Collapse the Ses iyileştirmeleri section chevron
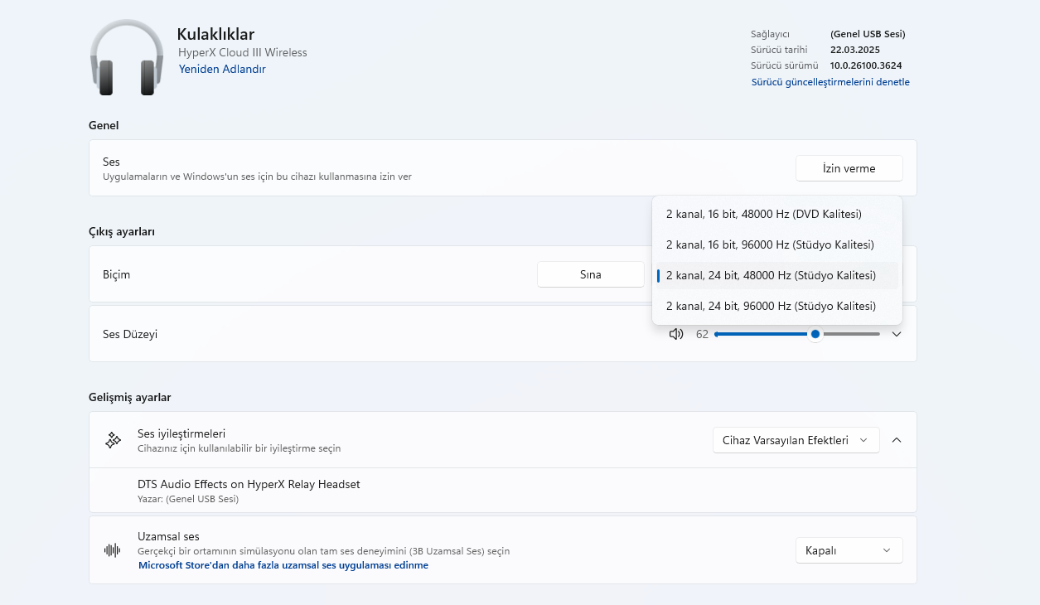The image size is (1040, 605). coord(896,440)
